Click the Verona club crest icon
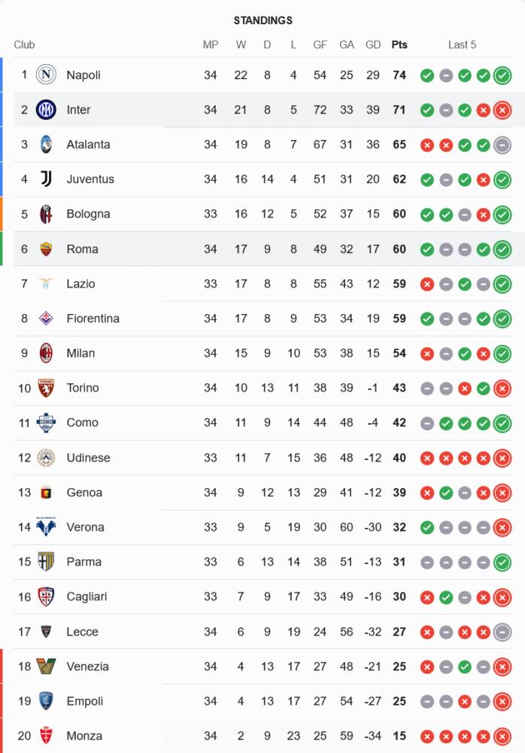The width and height of the screenshot is (525, 753). pos(46,527)
